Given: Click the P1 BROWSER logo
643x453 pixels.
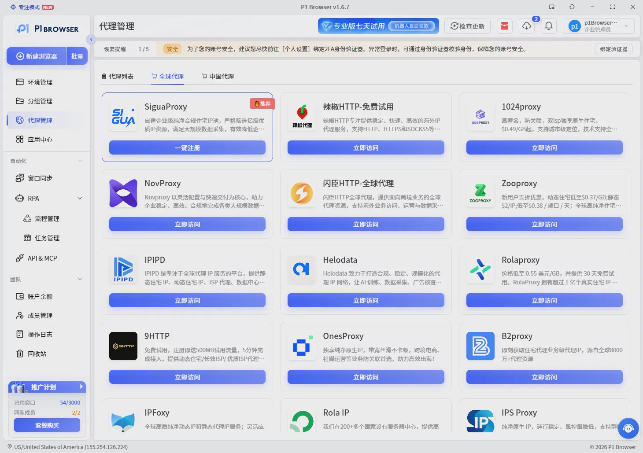Looking at the screenshot, I should click(47, 29).
